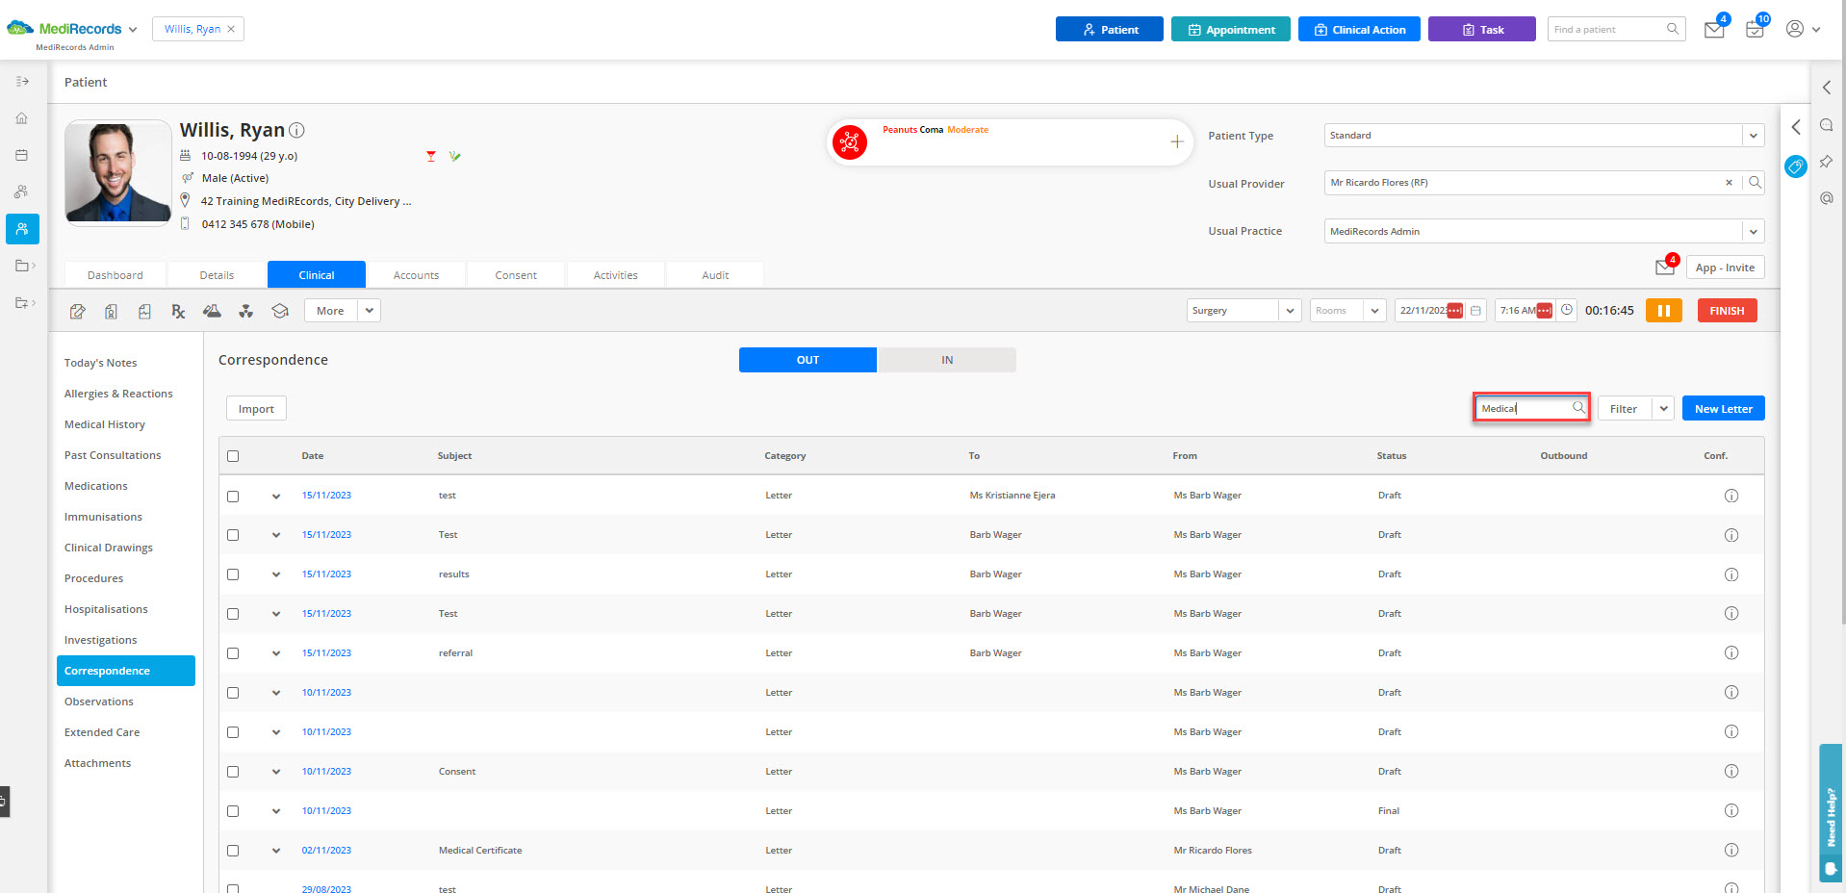
Task: Click the Import button
Action: pyautogui.click(x=256, y=409)
